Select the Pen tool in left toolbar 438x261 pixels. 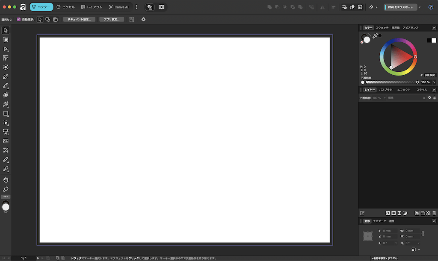(6, 76)
